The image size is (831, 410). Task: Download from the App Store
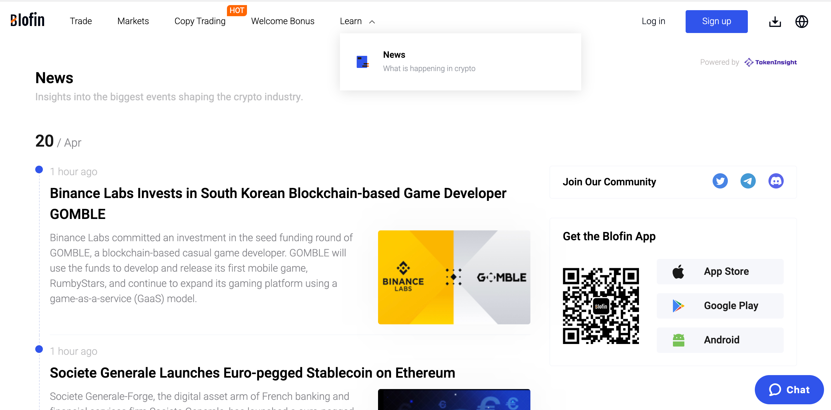[x=720, y=271]
